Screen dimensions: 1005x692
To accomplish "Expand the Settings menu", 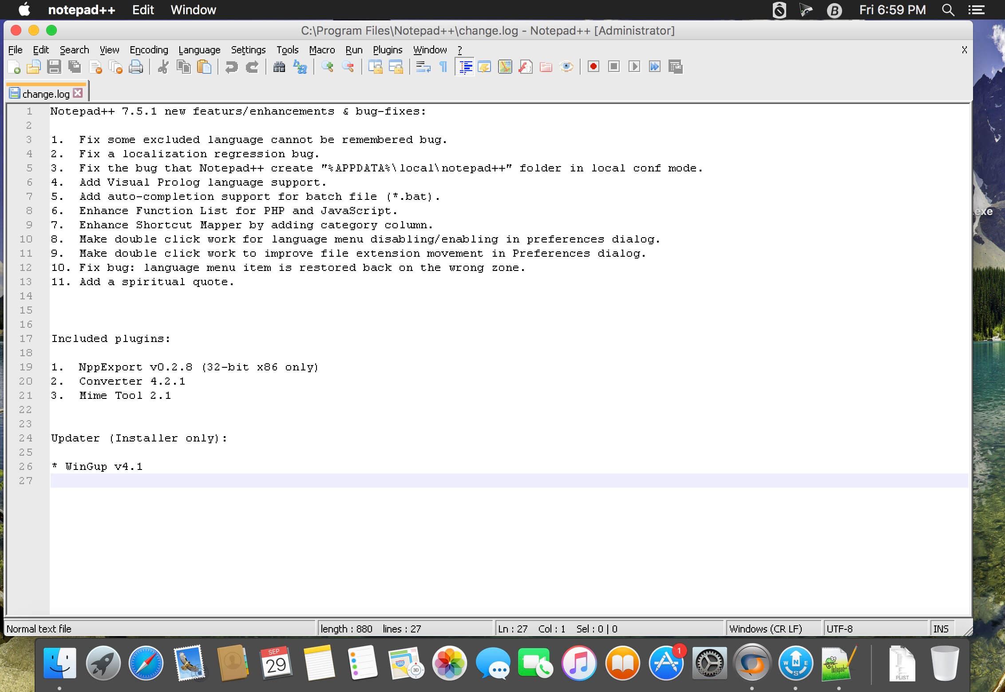I will [x=248, y=50].
